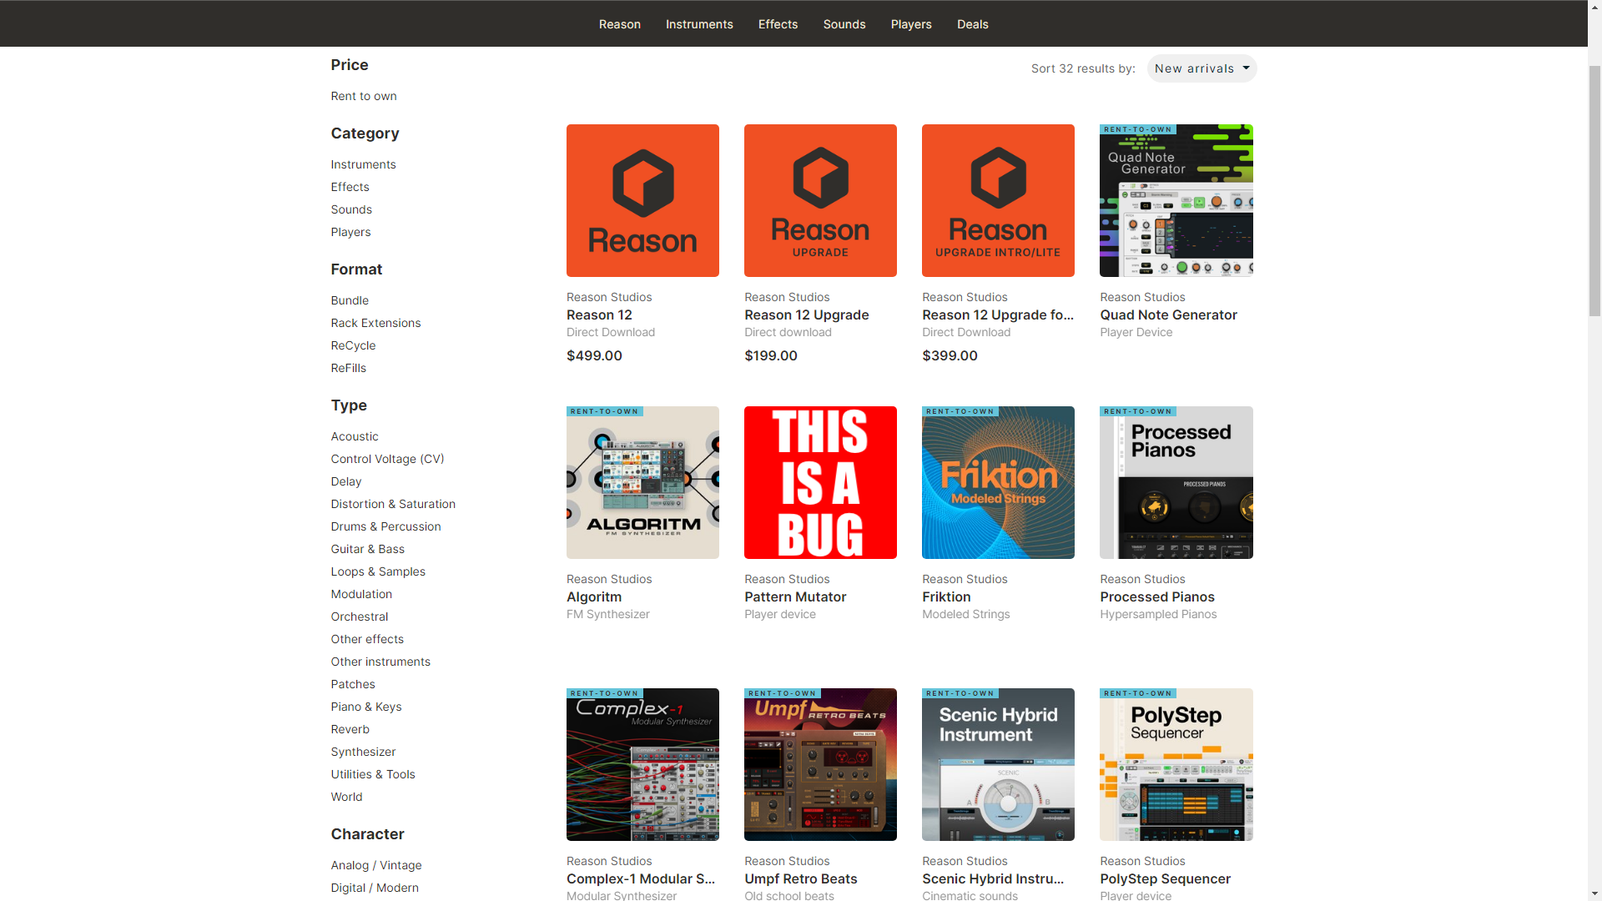Open the New arrivals sort dropdown

(1201, 68)
